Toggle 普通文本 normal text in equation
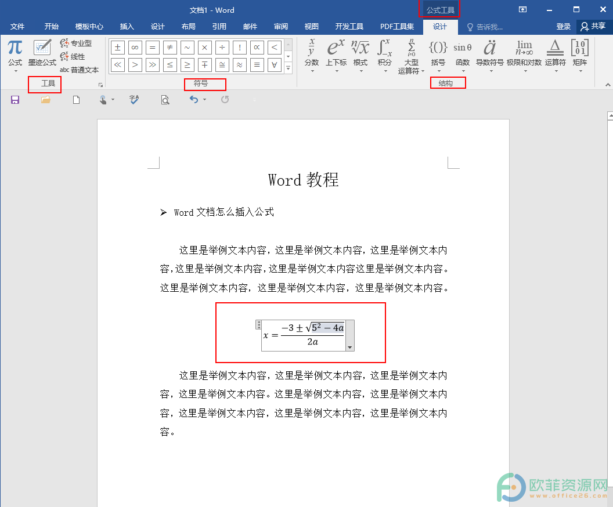This screenshot has height=507, width=613. [x=80, y=70]
